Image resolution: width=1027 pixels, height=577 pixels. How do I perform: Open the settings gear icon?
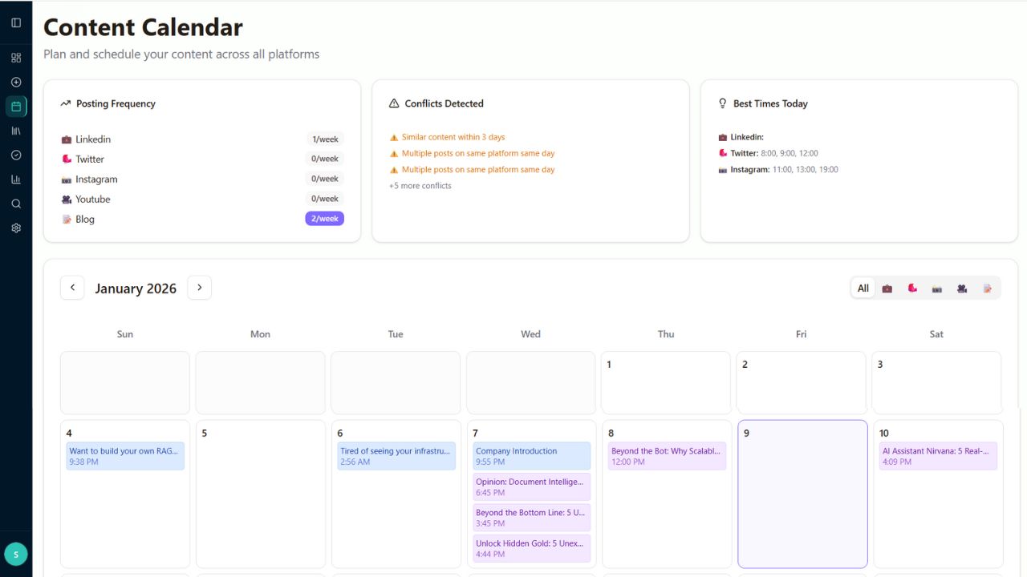(16, 228)
